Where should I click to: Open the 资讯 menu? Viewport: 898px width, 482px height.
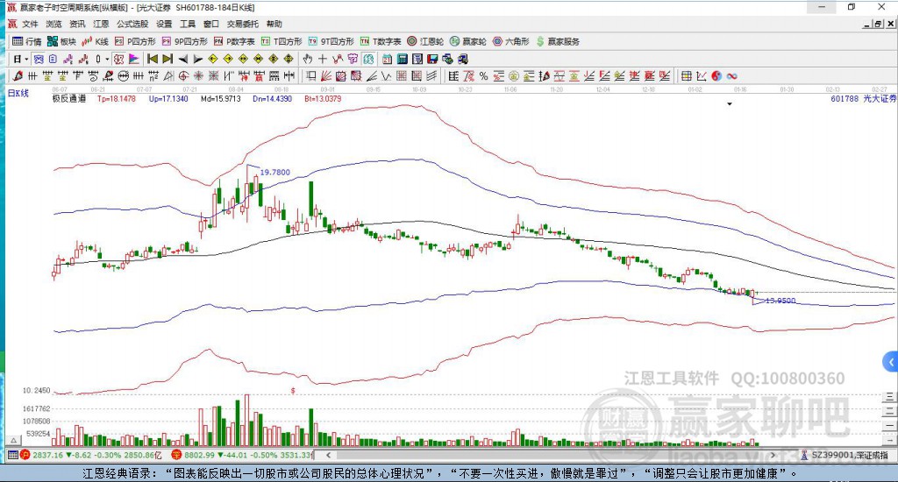tap(77, 24)
